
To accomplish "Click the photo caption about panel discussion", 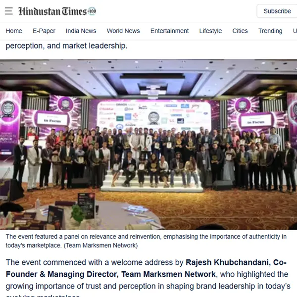I will click(x=146, y=241).
